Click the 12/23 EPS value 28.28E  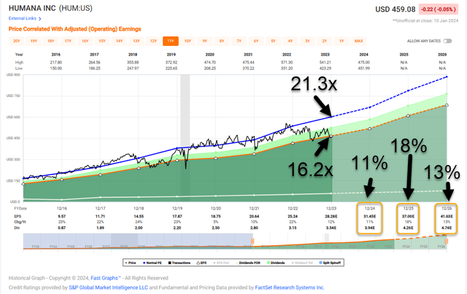coord(331,216)
